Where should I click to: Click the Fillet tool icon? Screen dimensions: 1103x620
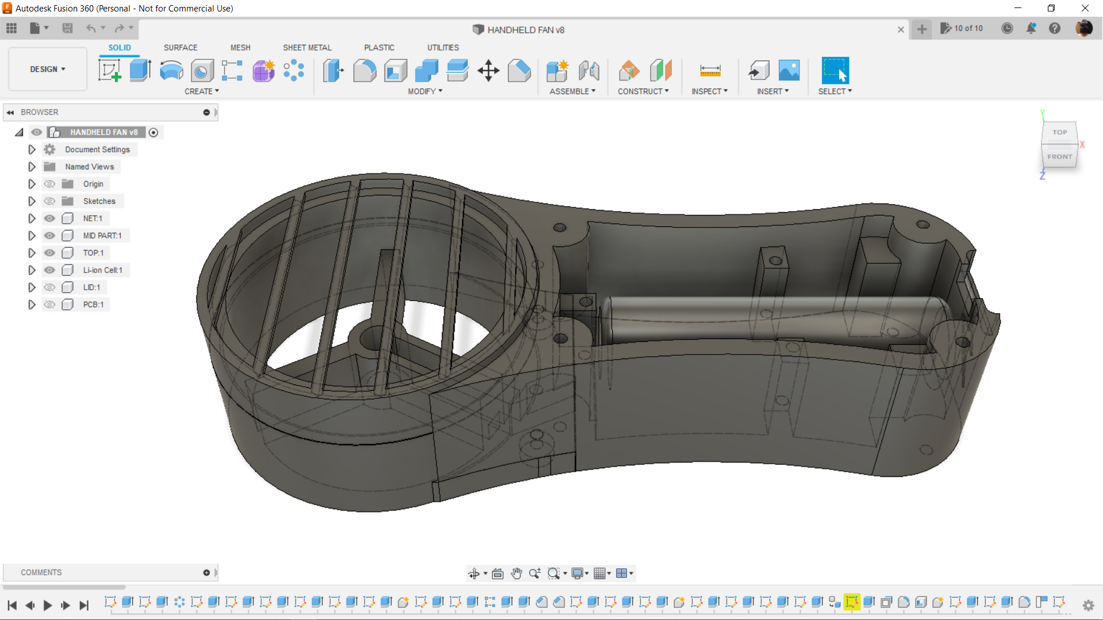coord(364,71)
